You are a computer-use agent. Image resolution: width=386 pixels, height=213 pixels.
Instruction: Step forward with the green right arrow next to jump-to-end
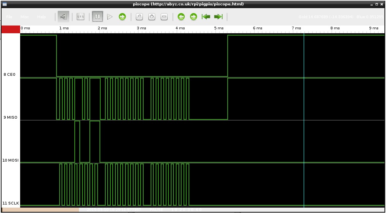(x=194, y=17)
